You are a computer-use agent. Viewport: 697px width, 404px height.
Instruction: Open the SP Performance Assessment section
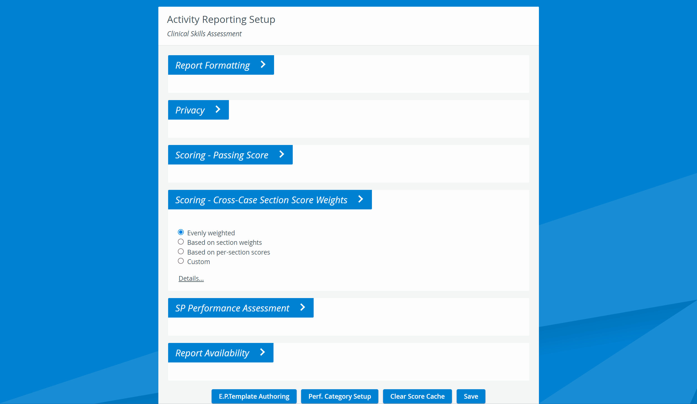241,308
